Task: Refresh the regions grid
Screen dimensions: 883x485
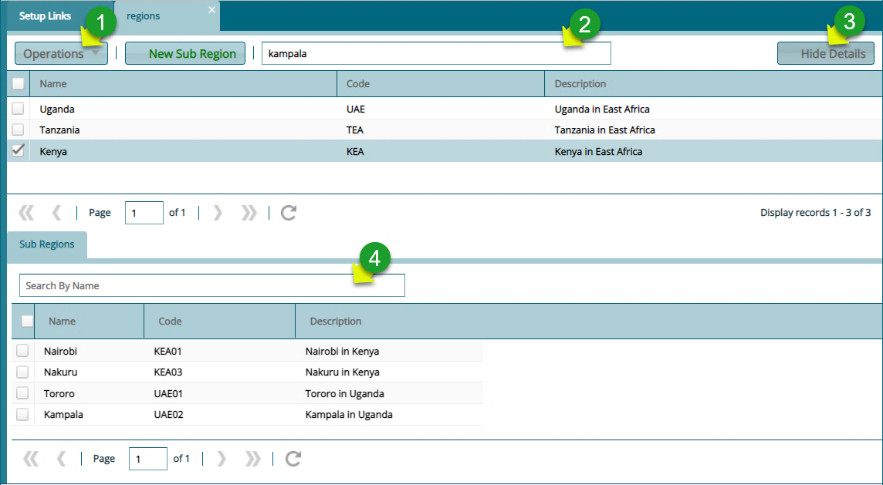Action: pyautogui.click(x=289, y=213)
